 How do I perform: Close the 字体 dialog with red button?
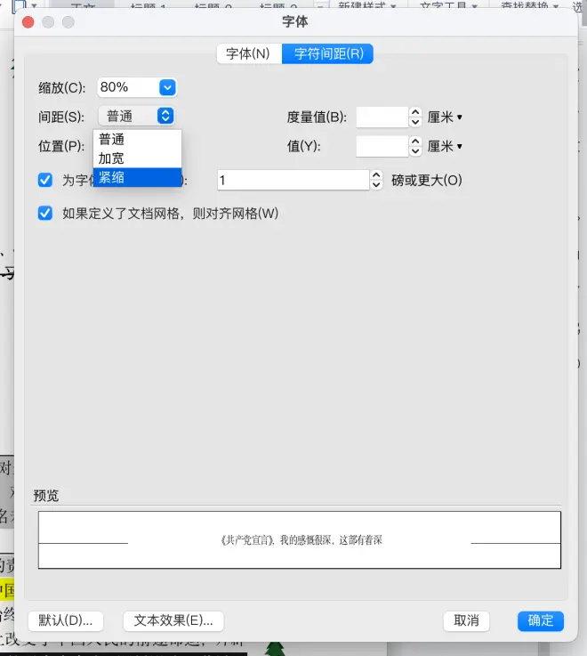click(28, 22)
